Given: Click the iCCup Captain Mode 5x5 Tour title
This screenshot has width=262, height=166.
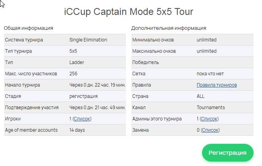Looking at the screenshot, I should point(129,12).
